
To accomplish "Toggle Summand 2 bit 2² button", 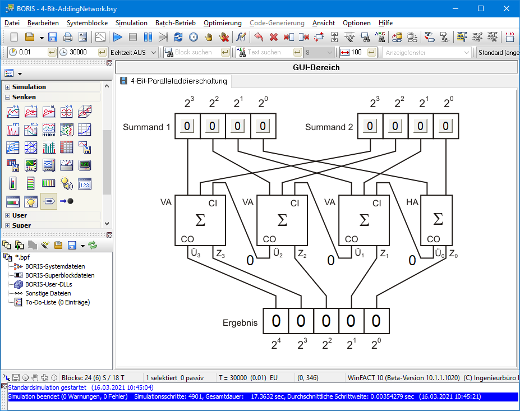I will click(395, 126).
